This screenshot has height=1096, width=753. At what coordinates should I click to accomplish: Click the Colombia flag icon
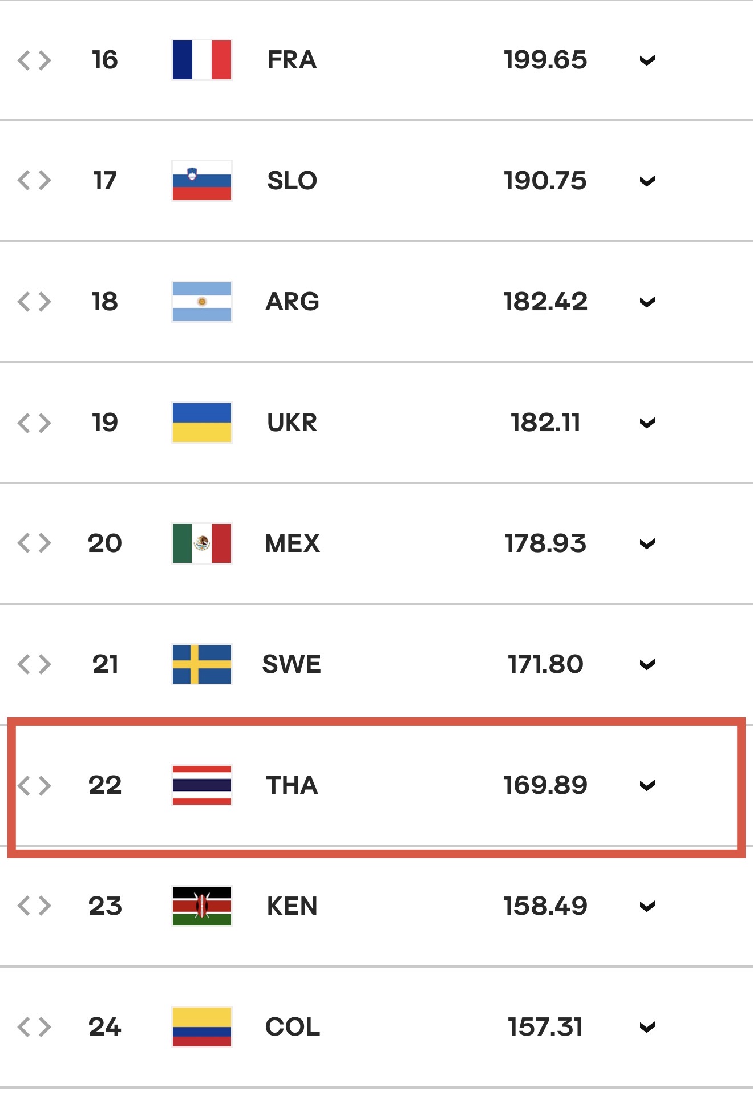pos(202,1027)
